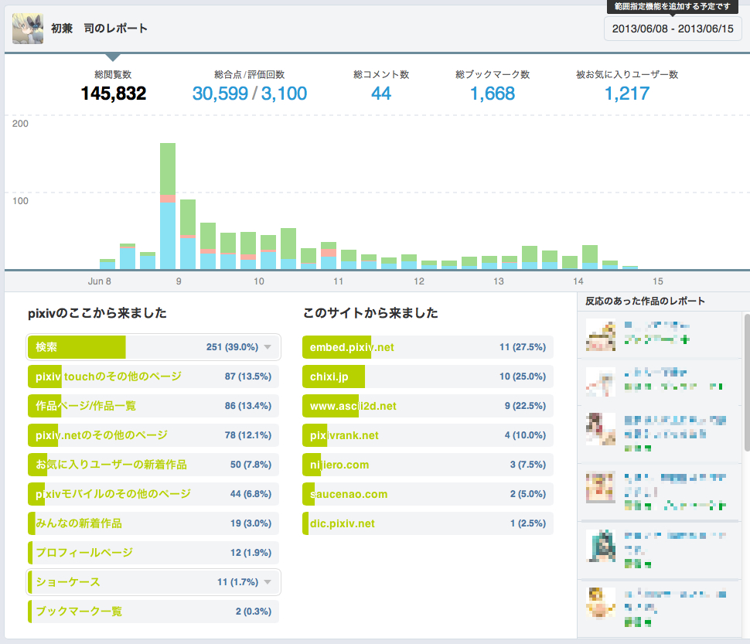Open the saucenao.com referrer entry
750x644 pixels.
point(349,494)
